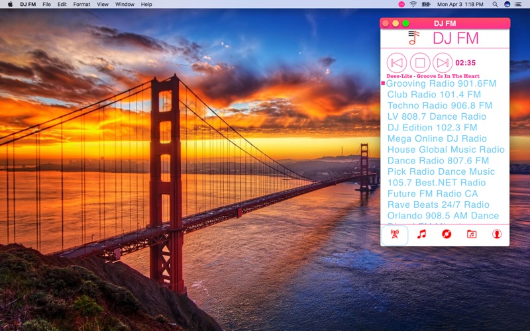Viewport: 530px width, 331px height.
Task: Switch to the music note tab
Action: [421, 234]
